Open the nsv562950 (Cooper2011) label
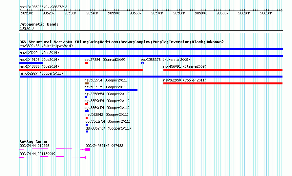 coord(185,80)
